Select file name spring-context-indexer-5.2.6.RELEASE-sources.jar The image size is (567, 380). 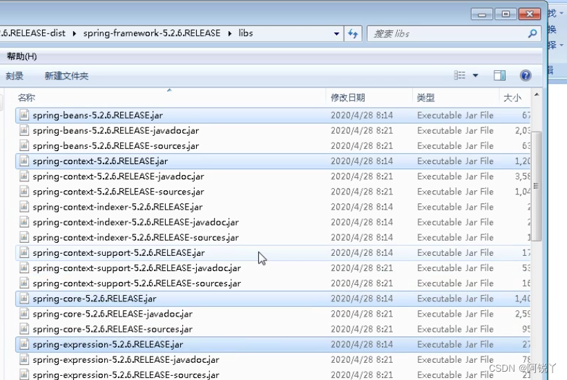tap(135, 238)
